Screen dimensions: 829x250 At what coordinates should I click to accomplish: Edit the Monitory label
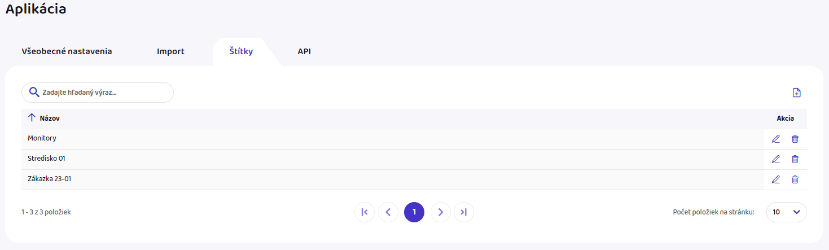click(776, 139)
